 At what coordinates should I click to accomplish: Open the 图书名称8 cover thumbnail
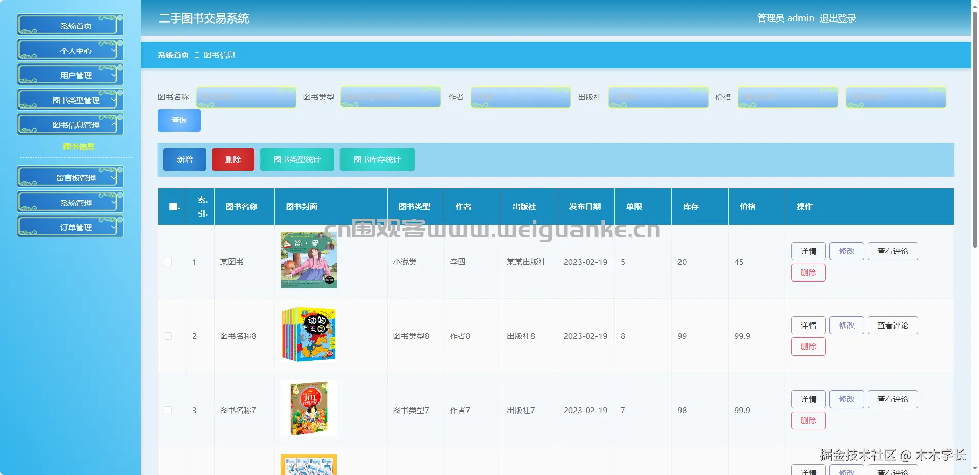[x=309, y=334]
